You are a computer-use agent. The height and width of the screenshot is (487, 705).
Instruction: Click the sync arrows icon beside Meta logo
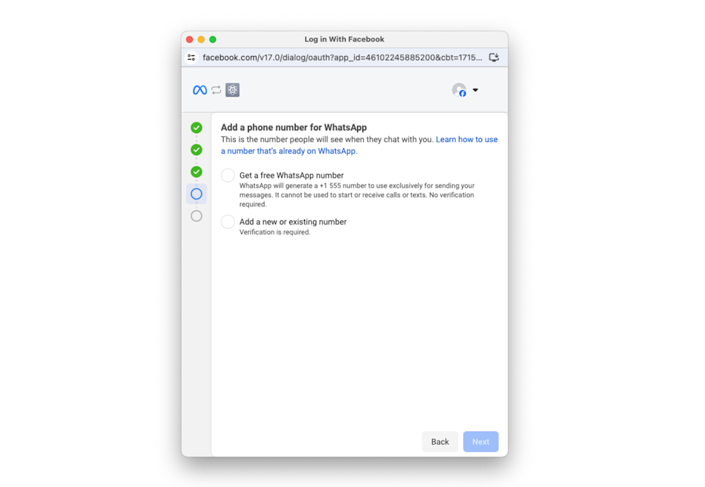click(x=216, y=90)
